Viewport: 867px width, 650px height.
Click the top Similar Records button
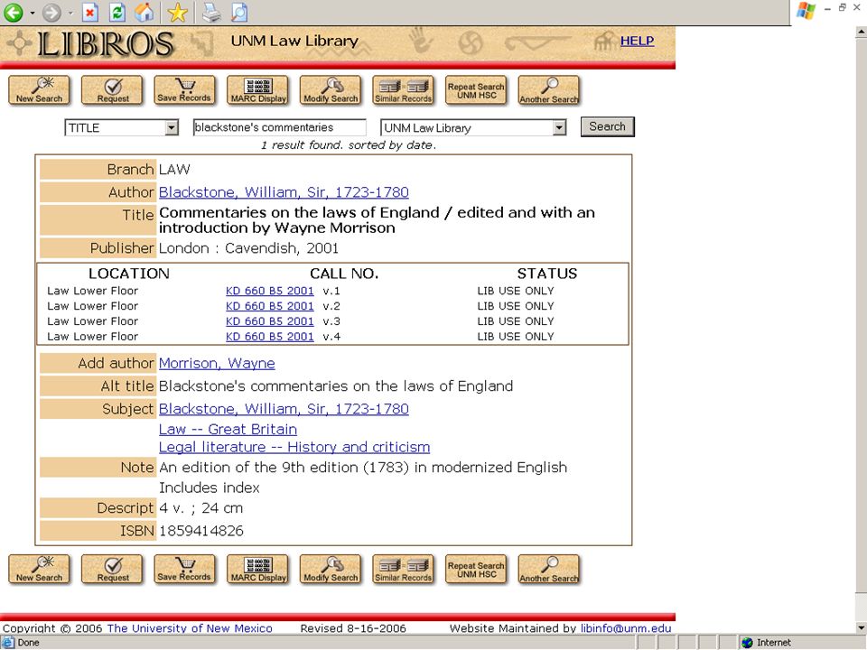(403, 90)
